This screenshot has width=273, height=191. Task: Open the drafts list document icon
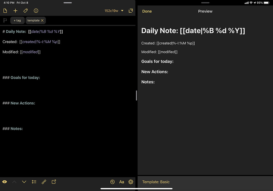(x=5, y=11)
